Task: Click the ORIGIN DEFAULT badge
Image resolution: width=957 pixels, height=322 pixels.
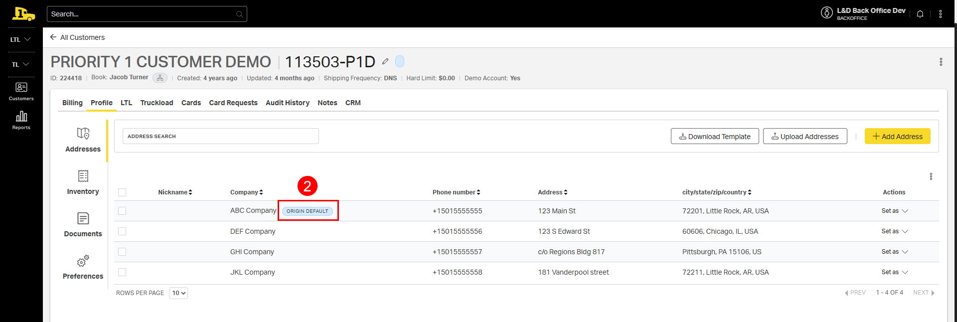Action: coord(308,211)
